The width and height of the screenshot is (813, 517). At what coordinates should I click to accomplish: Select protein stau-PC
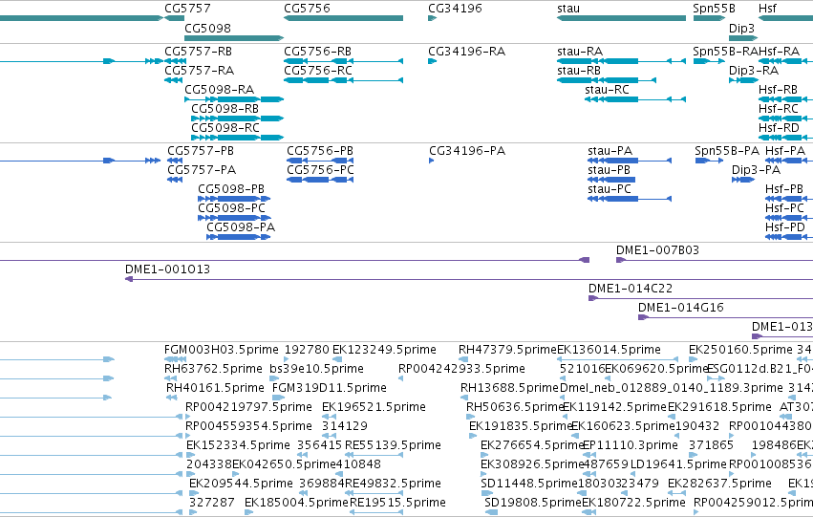[x=610, y=189]
